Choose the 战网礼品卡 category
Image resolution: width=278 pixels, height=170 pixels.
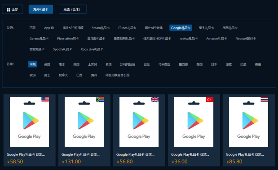tap(230, 28)
